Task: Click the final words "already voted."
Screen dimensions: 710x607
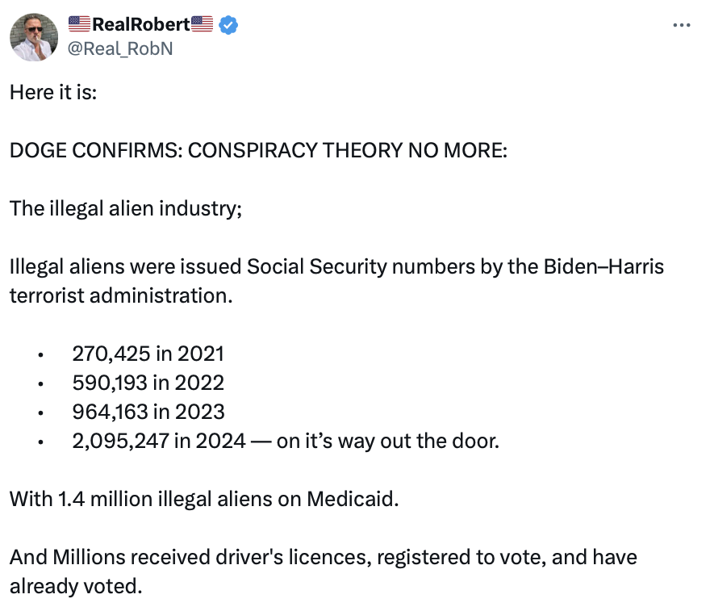Action: pyautogui.click(x=76, y=585)
